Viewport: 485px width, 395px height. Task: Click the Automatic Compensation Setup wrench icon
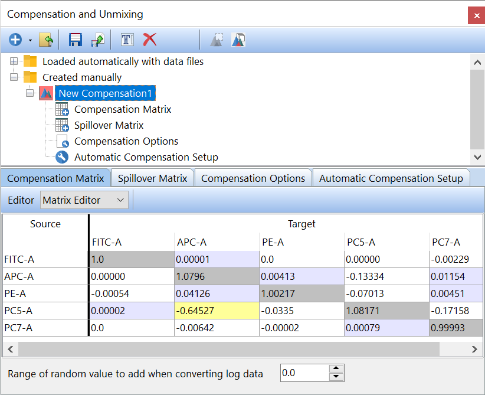pos(62,157)
